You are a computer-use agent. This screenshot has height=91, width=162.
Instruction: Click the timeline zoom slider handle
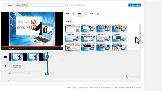click(138, 77)
